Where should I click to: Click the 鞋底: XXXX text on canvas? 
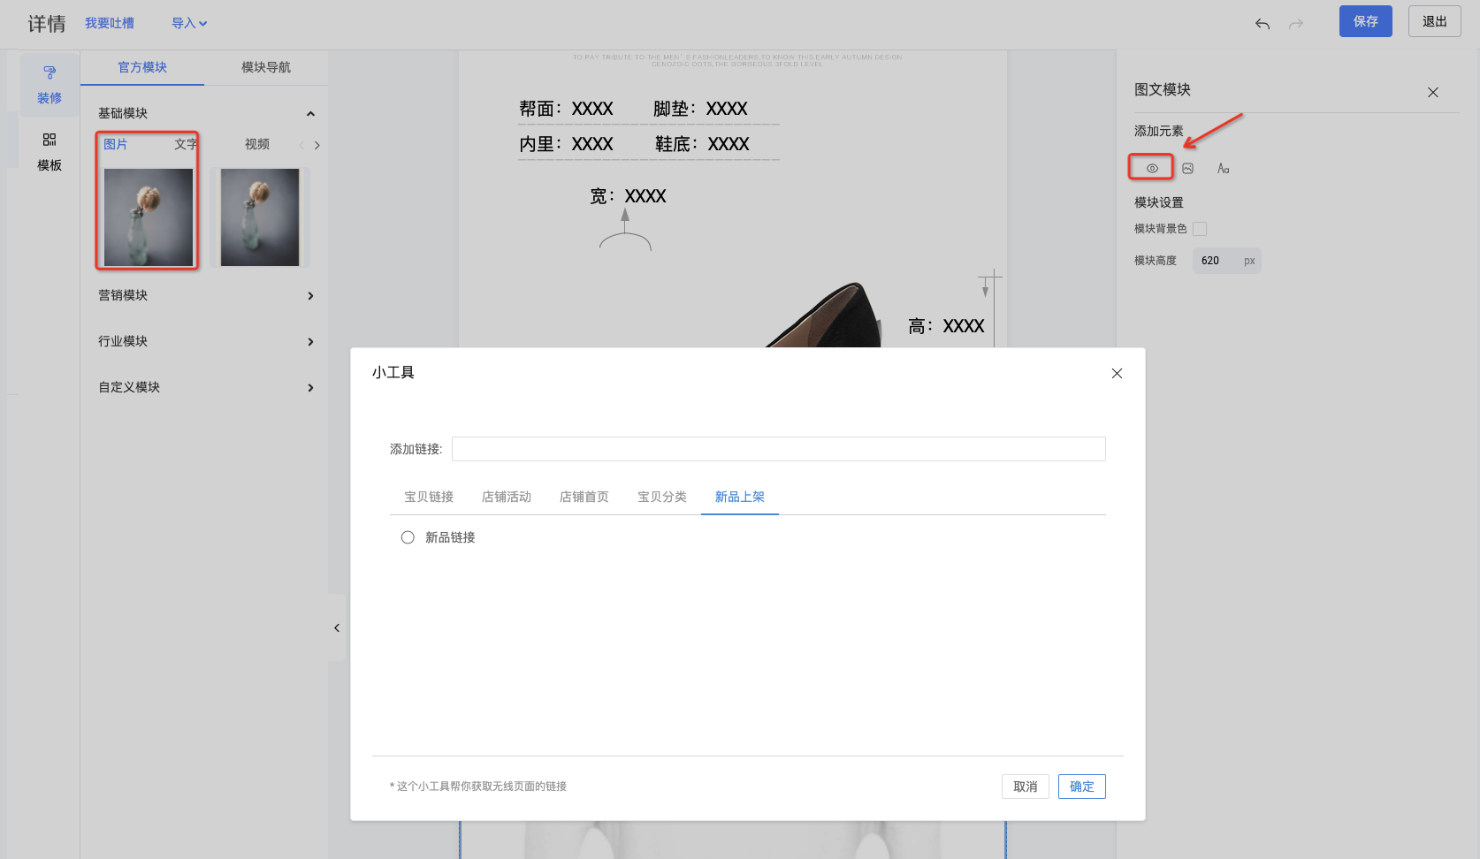tap(702, 144)
